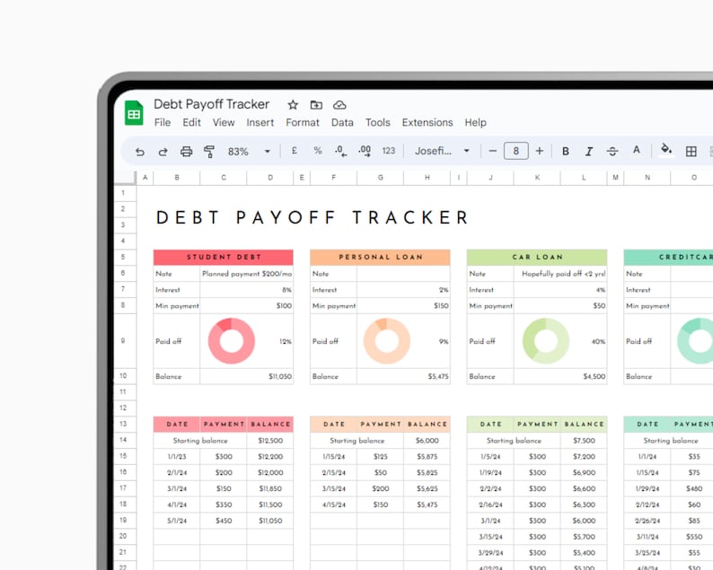Toggle bold formatting
713x570 pixels.
565,152
